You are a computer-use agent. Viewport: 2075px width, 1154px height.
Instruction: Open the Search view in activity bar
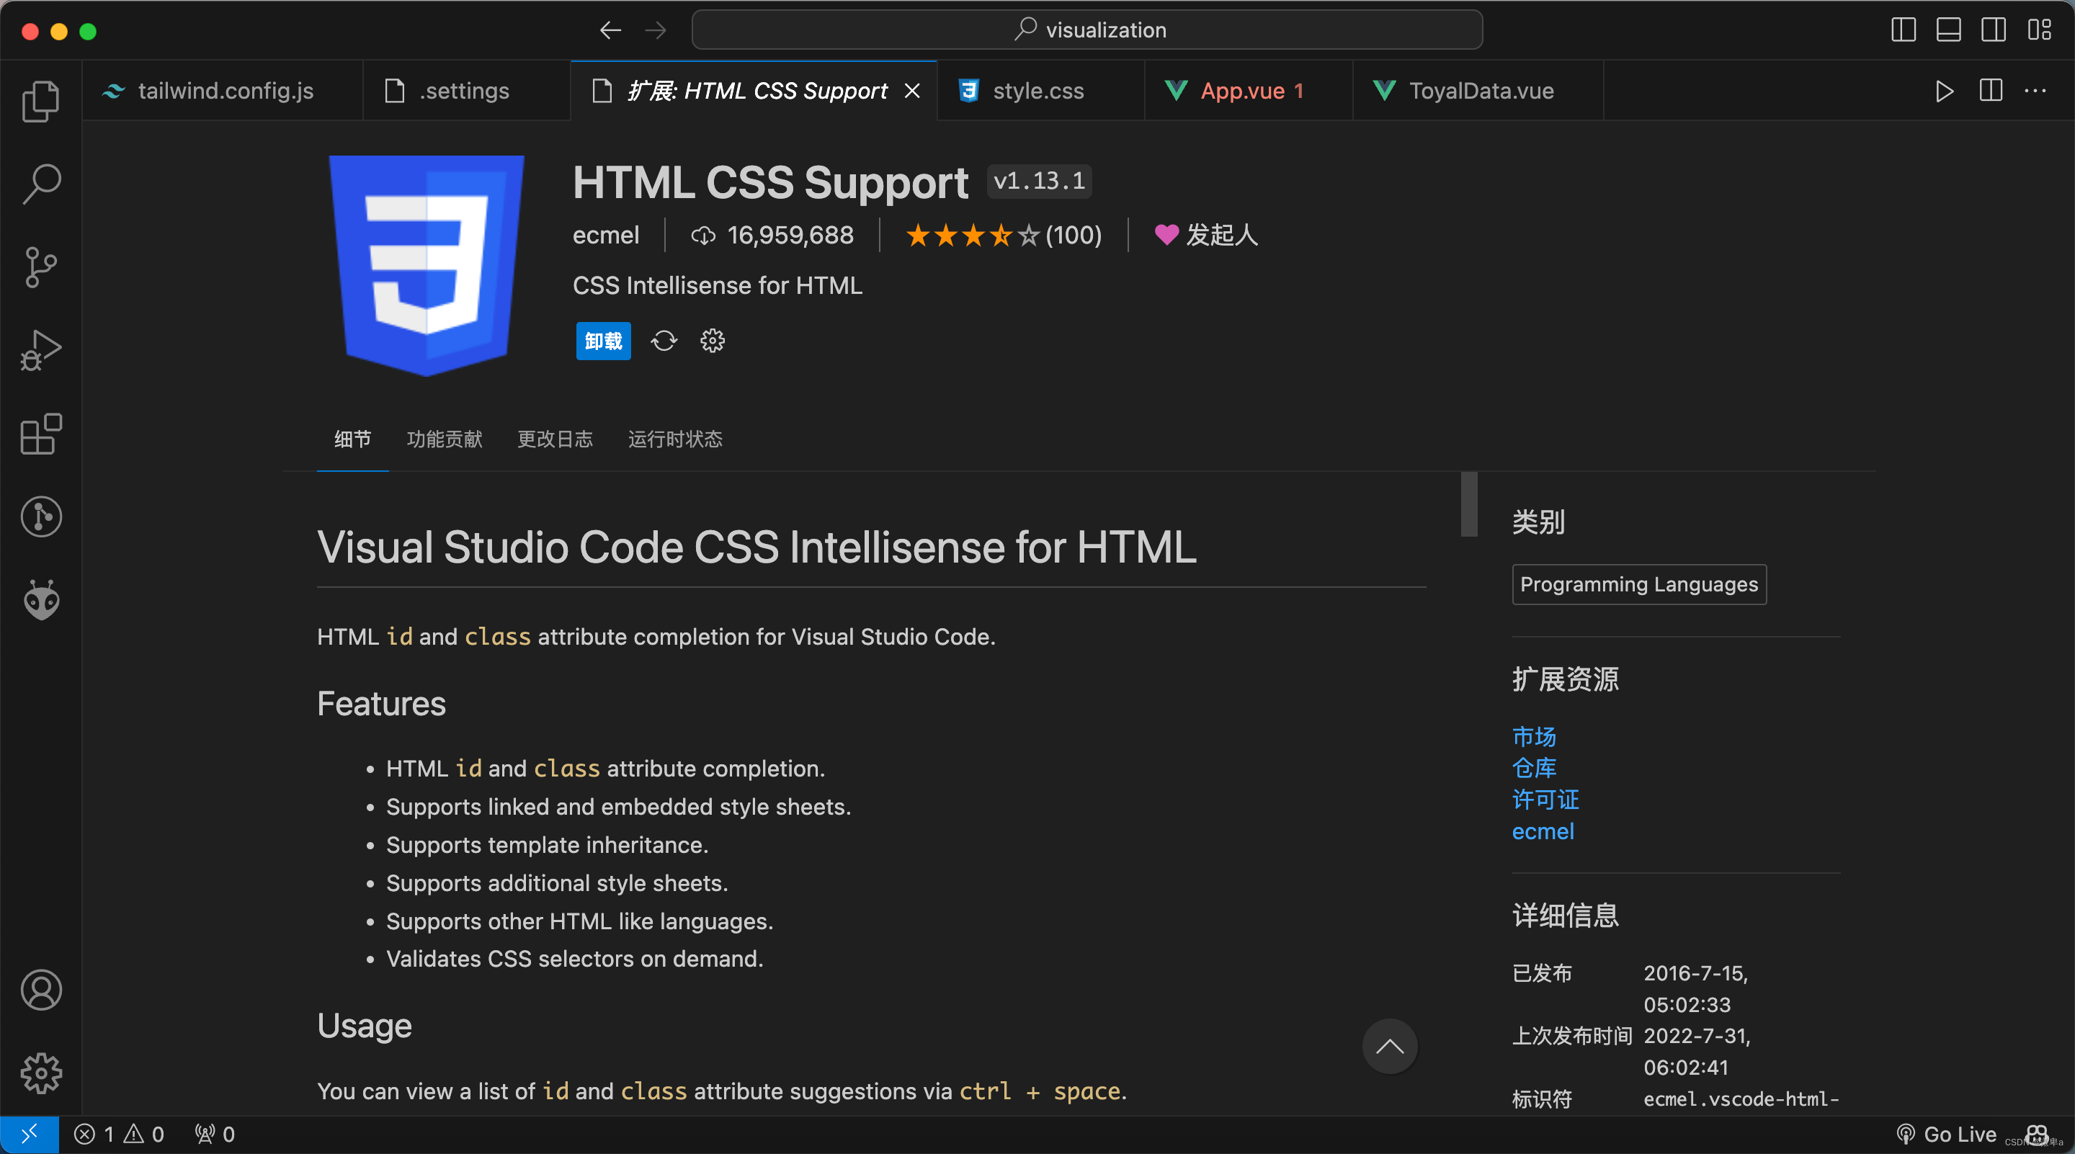click(41, 184)
